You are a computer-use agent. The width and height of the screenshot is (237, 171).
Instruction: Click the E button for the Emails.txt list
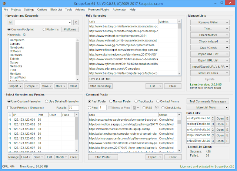(x=227, y=124)
